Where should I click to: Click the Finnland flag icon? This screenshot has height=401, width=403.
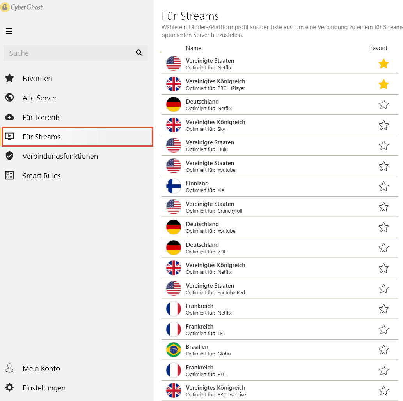point(174,186)
